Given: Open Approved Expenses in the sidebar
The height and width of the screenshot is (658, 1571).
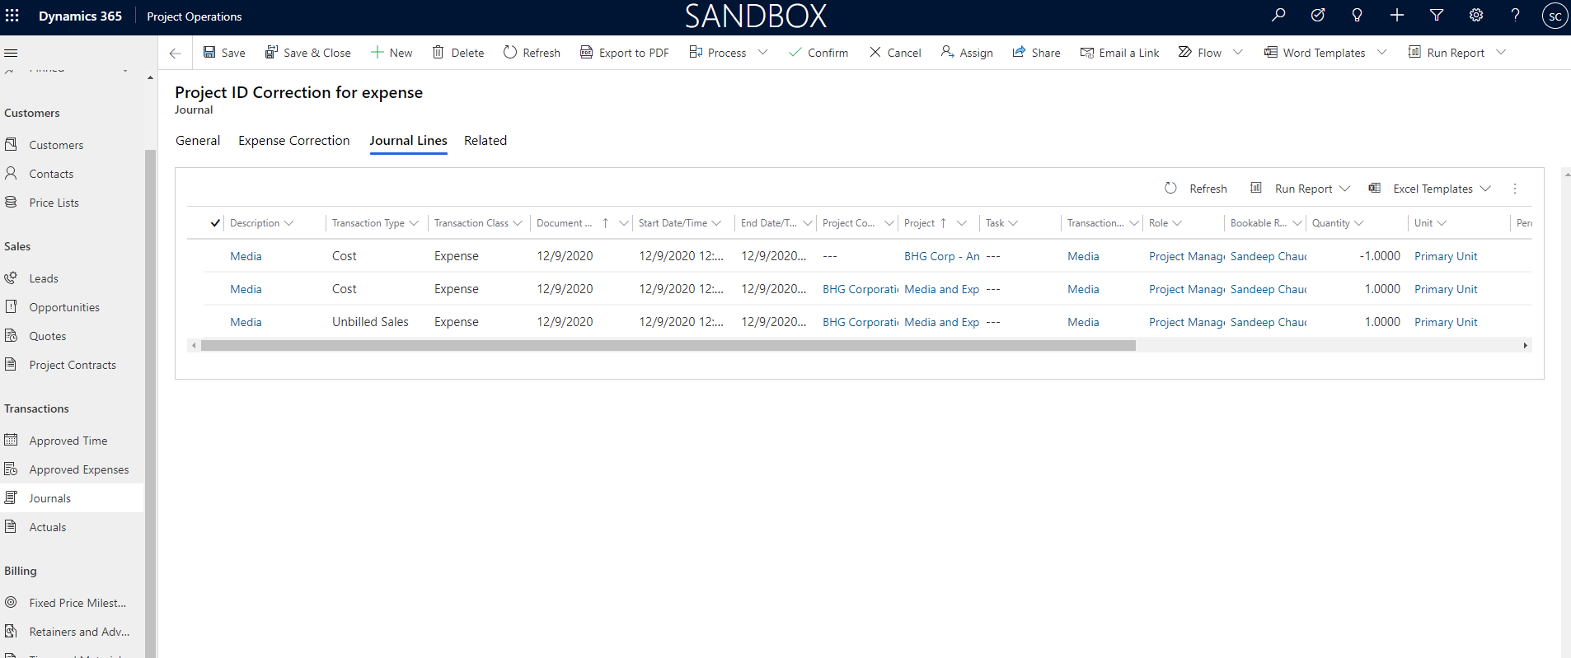Looking at the screenshot, I should pyautogui.click(x=78, y=469).
